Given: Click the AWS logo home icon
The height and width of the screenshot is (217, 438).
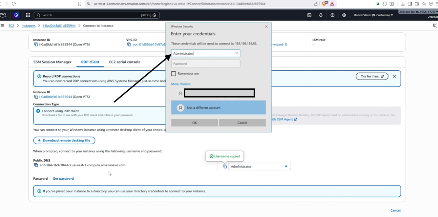Looking at the screenshot, I should (x=3, y=15).
